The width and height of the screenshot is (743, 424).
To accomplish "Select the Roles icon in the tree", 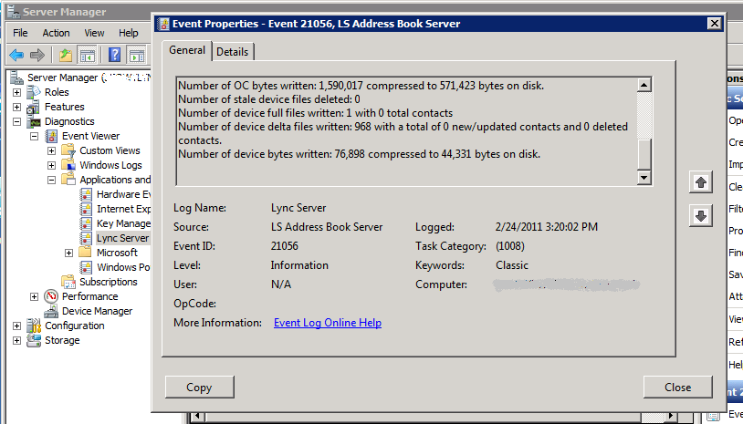I will click(x=34, y=92).
